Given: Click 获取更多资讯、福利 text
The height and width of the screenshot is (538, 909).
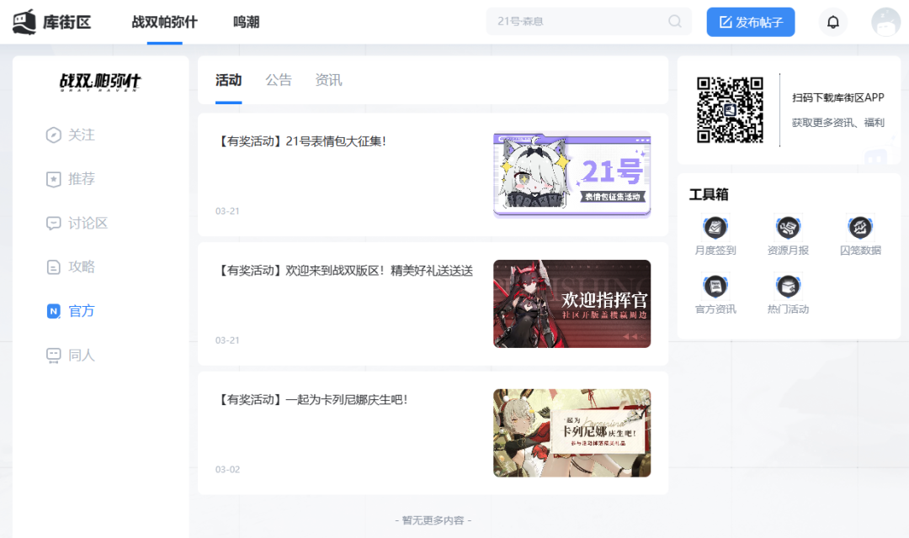Looking at the screenshot, I should click(x=838, y=123).
